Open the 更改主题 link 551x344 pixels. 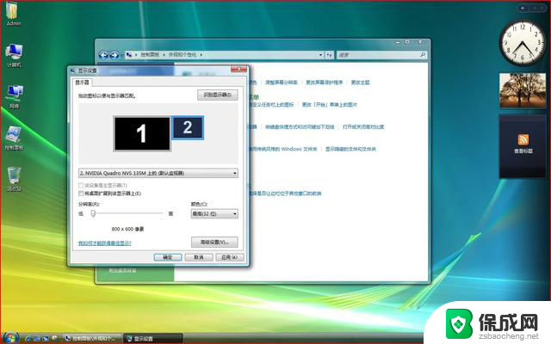click(360, 83)
